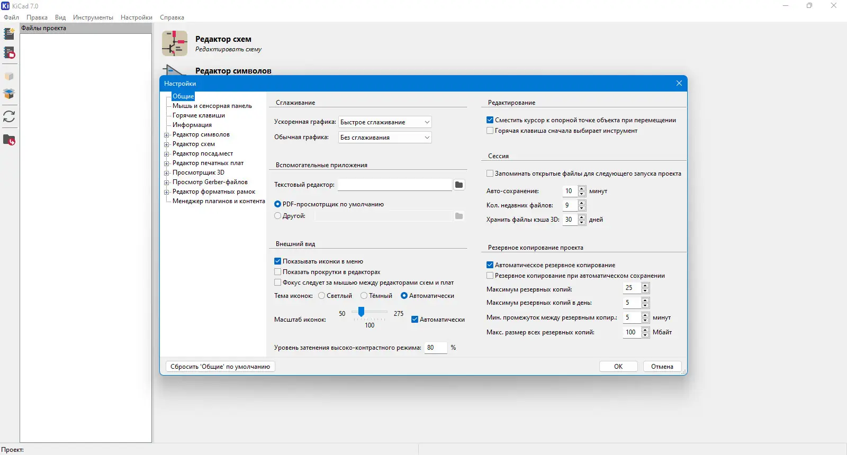Click the 'Отмена' button
847x455 pixels.
[662, 367]
